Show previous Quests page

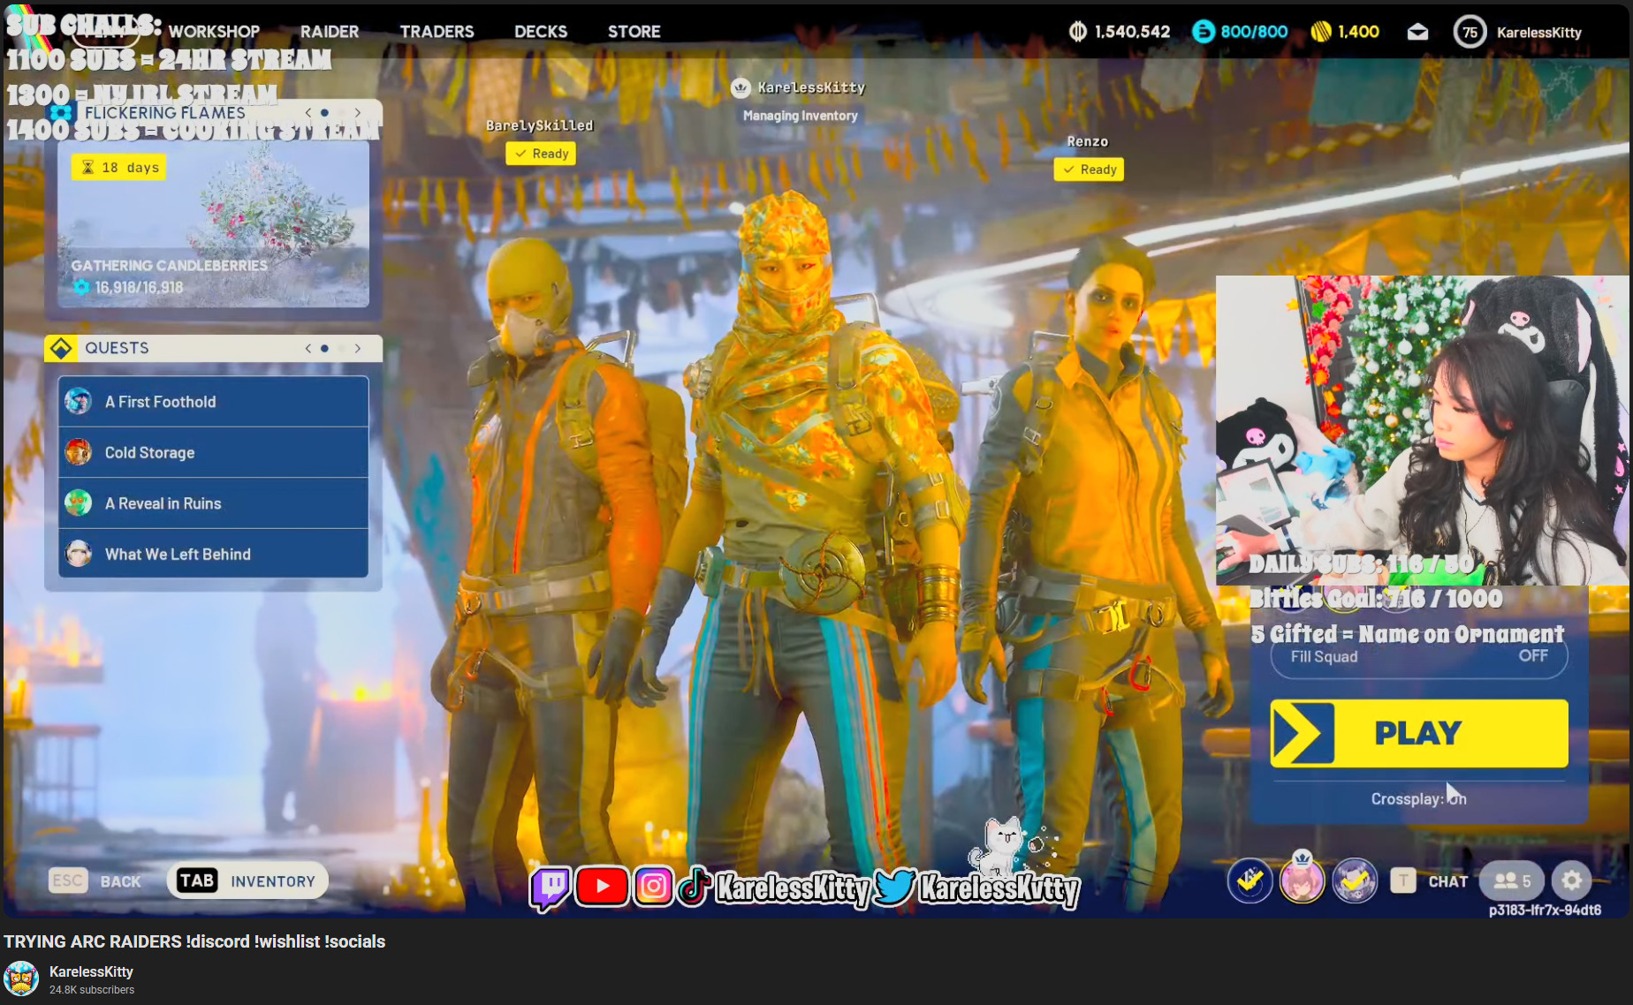click(x=308, y=348)
